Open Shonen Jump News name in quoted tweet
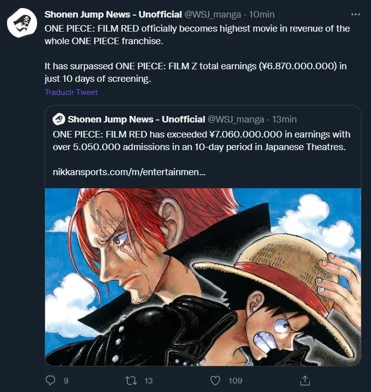 (136, 119)
